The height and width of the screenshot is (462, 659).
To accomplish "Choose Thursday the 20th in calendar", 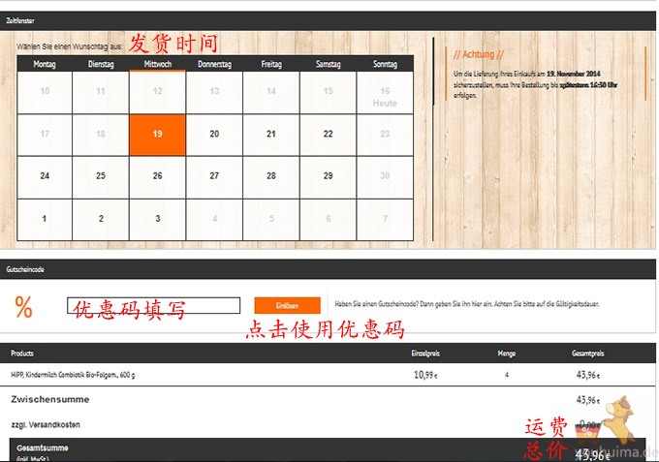I will click(214, 135).
